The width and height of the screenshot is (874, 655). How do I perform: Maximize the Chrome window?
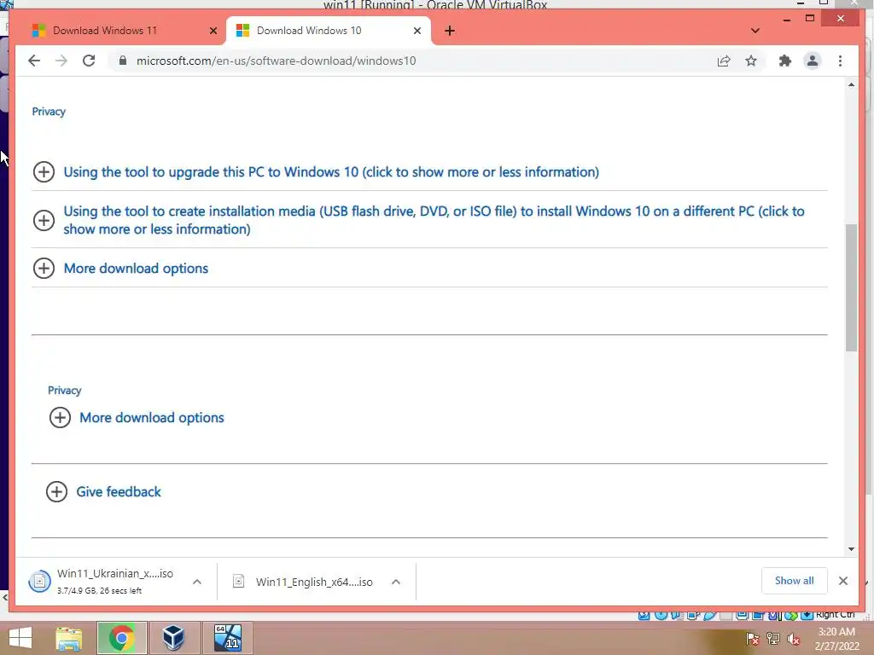click(810, 19)
